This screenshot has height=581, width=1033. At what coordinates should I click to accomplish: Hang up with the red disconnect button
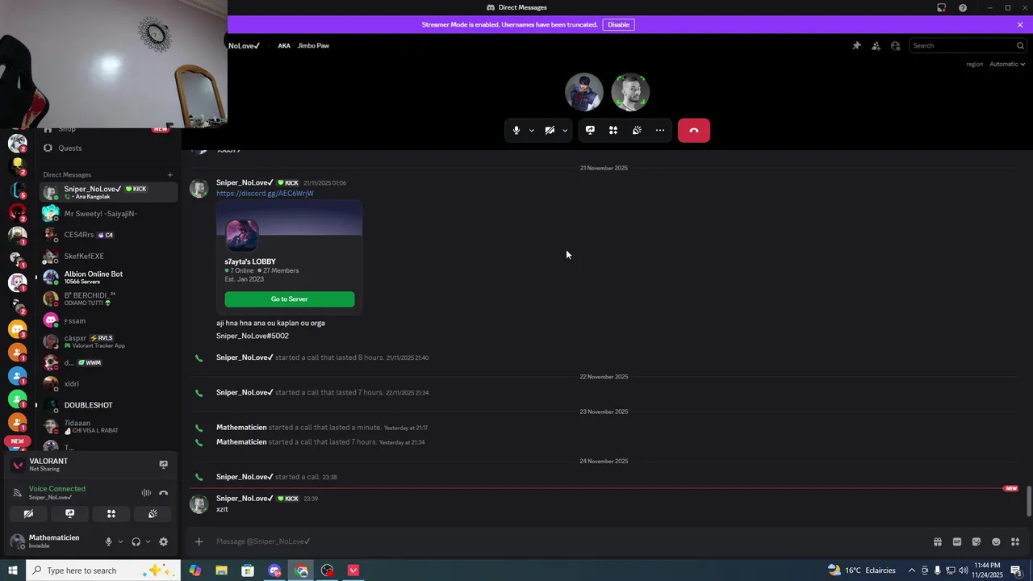[x=694, y=131]
